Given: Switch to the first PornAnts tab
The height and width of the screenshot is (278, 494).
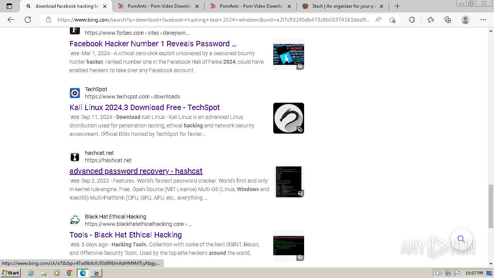Looking at the screenshot, I should pyautogui.click(x=158, y=6).
